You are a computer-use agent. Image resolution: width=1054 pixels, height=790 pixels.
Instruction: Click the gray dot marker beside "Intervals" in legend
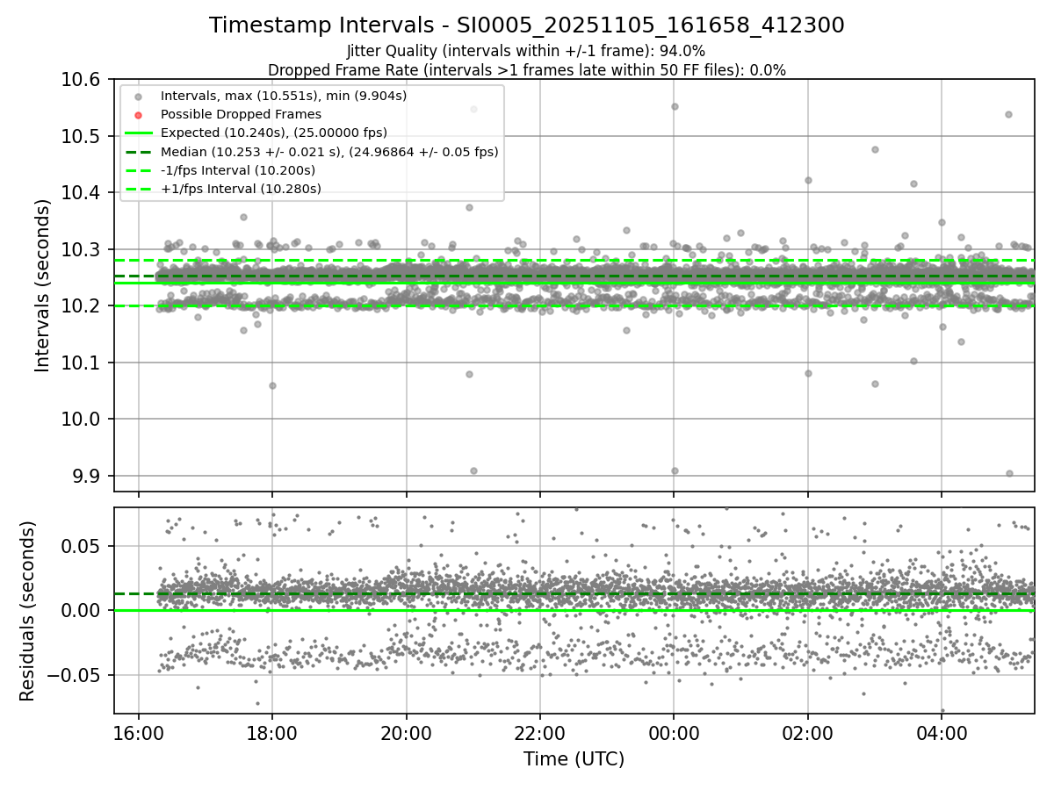point(138,96)
